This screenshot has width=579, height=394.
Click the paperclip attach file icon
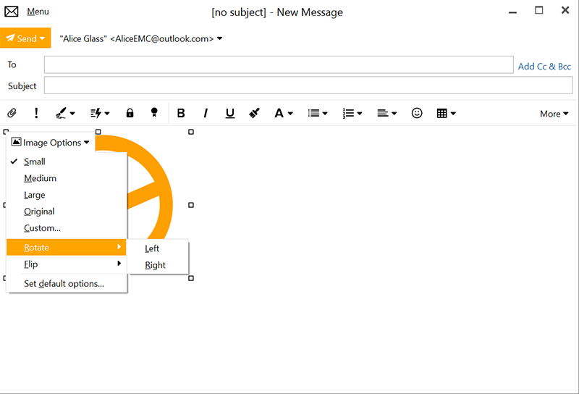pos(12,113)
